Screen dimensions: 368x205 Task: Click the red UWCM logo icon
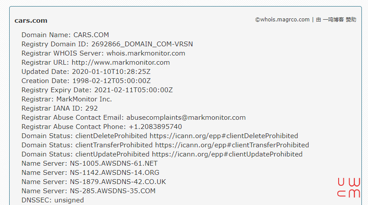click(x=349, y=188)
